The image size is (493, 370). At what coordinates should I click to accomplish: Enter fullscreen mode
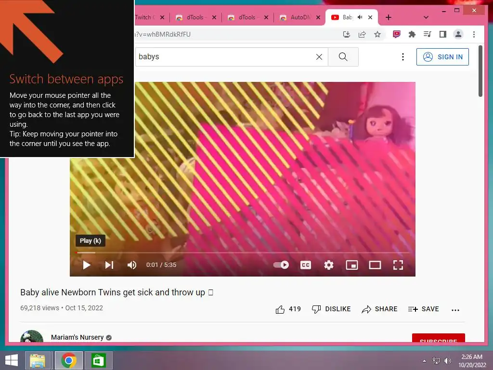click(x=398, y=265)
